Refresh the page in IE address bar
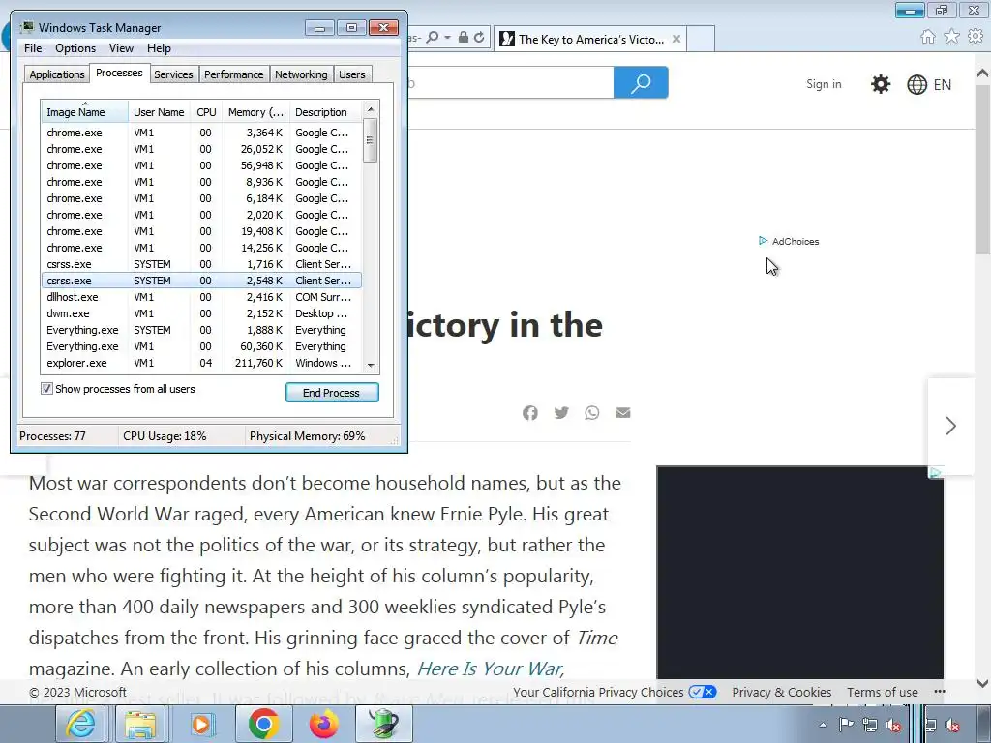Screen dimensions: 991x743 pos(479,38)
